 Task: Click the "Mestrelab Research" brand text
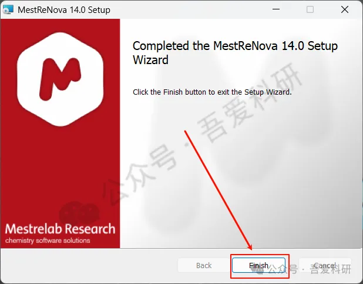coord(60,229)
